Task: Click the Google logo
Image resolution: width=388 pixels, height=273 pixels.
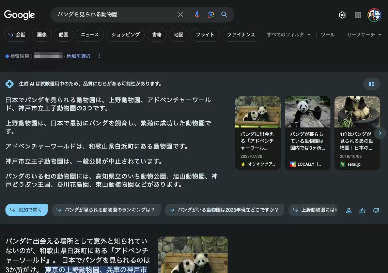Action: click(19, 15)
